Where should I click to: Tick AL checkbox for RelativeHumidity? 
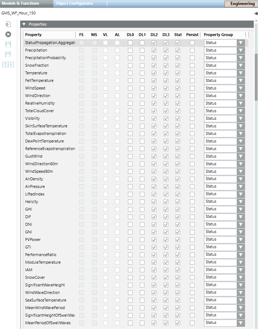click(x=117, y=104)
